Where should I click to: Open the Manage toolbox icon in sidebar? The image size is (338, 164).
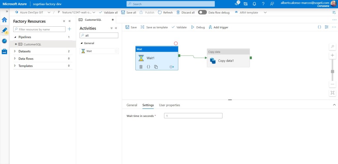click(x=5, y=52)
